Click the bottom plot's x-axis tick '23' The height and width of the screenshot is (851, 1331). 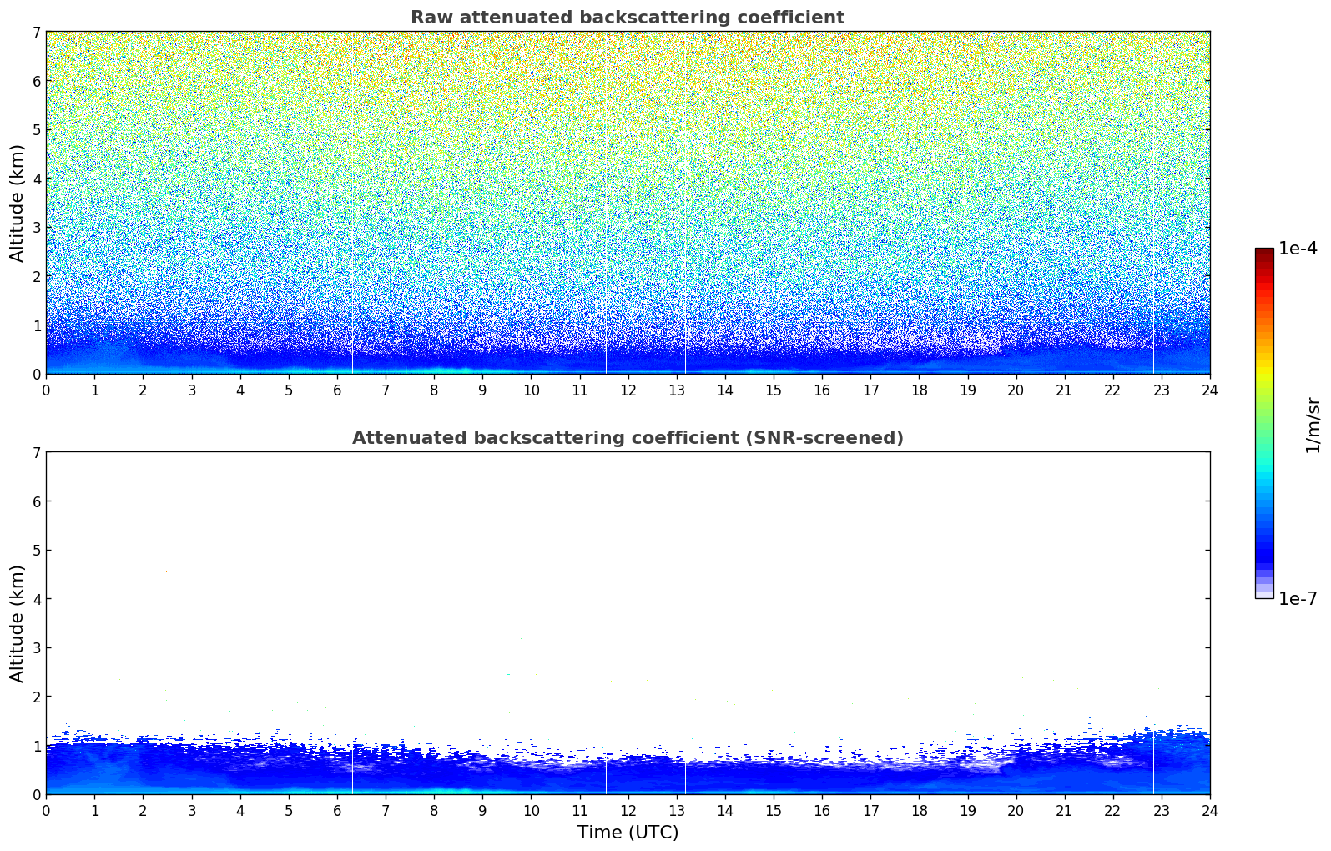click(x=1162, y=810)
